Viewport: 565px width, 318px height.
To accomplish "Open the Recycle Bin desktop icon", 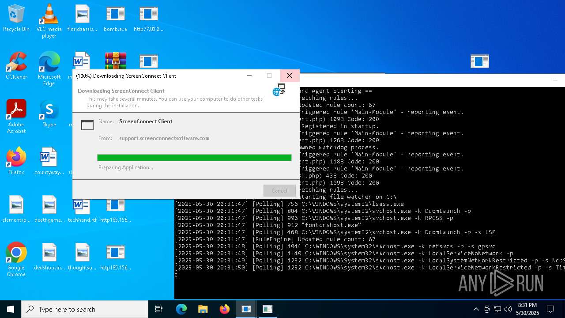I will pos(16,19).
